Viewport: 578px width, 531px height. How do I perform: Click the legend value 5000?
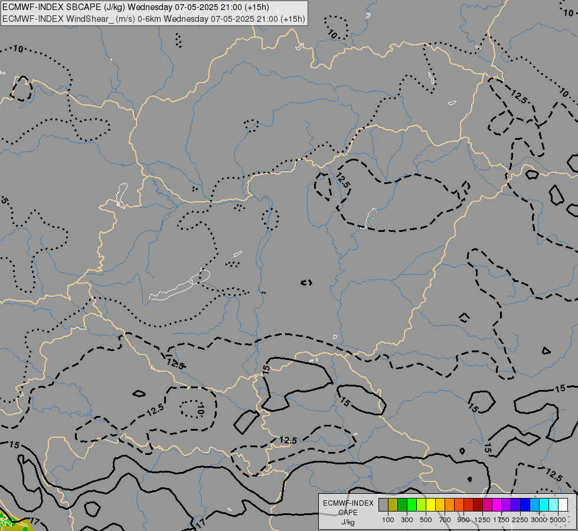pos(558,520)
